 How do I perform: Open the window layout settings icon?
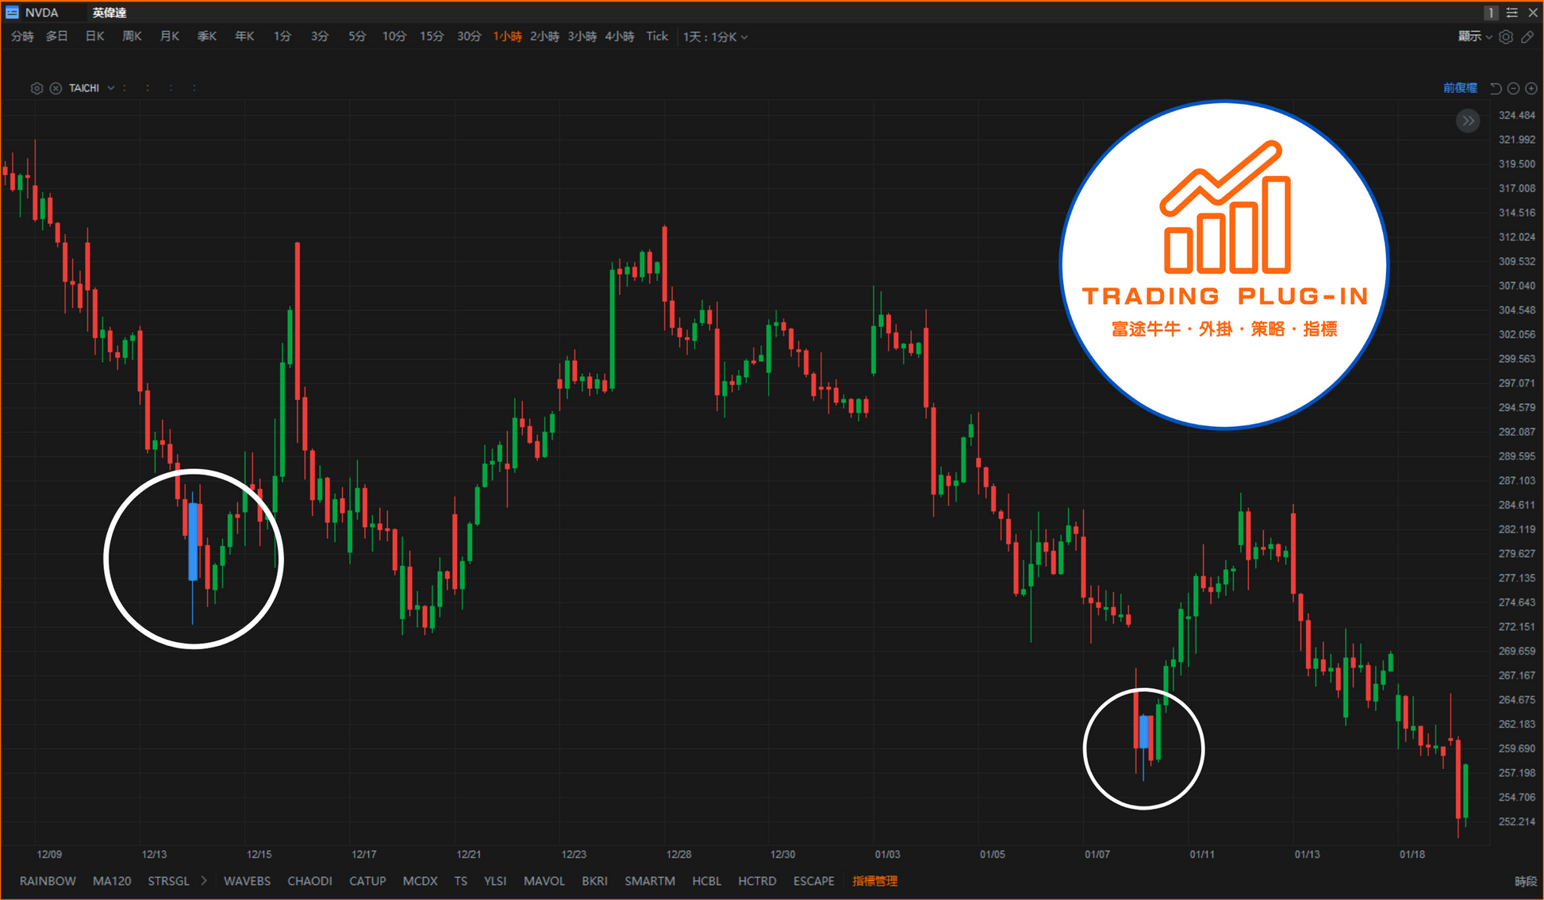[x=1512, y=13]
